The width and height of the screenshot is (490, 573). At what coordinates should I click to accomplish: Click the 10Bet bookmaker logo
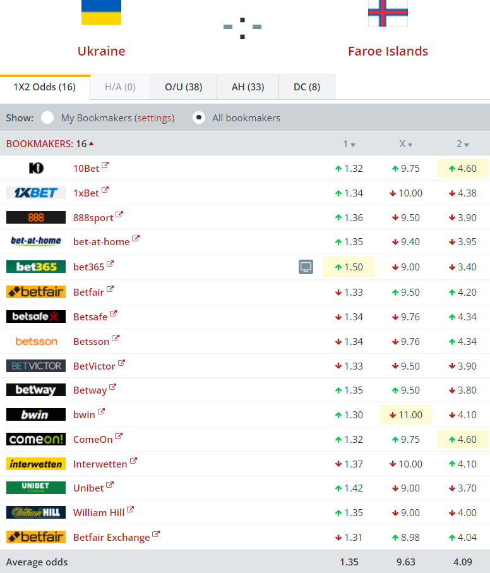tap(36, 168)
